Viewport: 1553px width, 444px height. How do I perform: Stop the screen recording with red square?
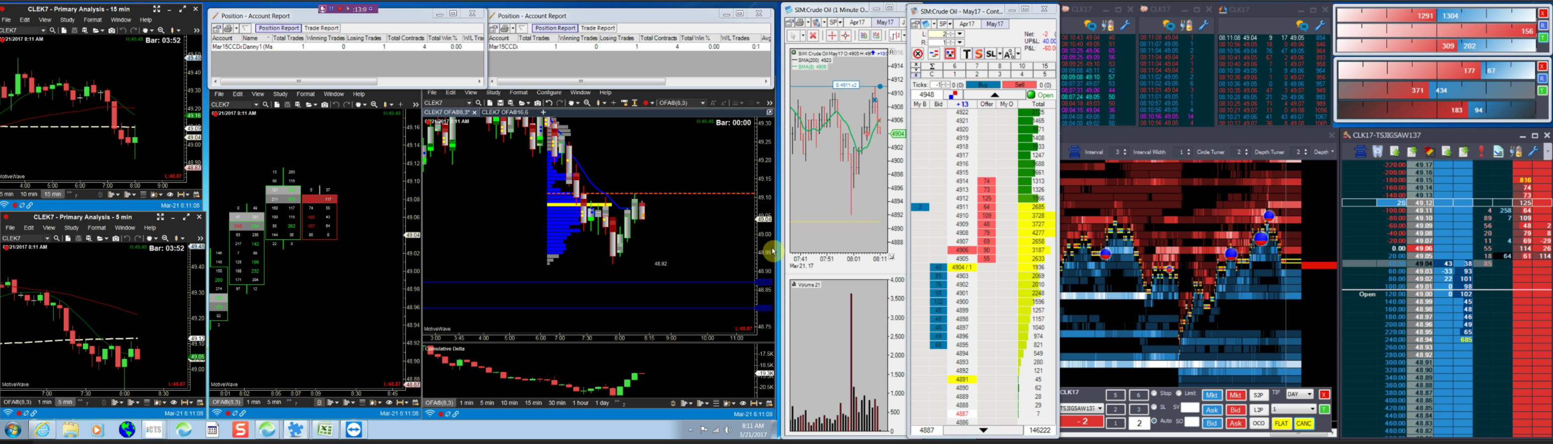339,9
